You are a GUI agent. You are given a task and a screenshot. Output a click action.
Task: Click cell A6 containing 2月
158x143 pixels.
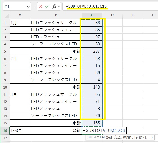click(x=20, y=59)
